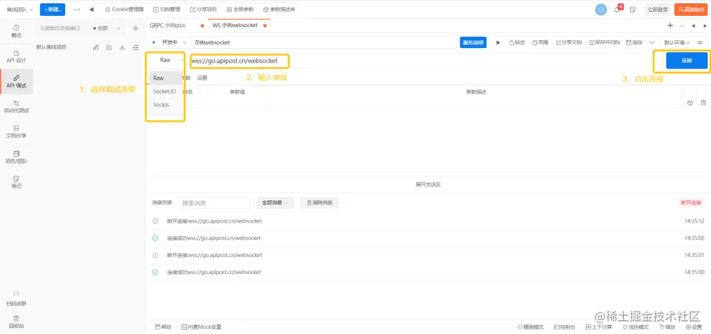Click the first icon after 默认离线项目
Image resolution: width=711 pixels, height=334 pixels.
pos(95,47)
